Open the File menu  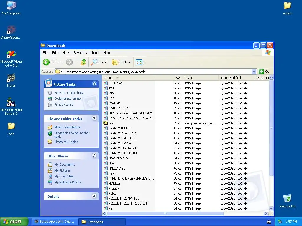[45, 53]
